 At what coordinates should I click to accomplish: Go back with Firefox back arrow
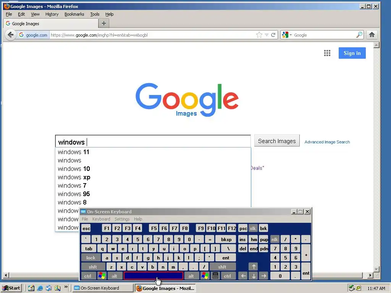(10, 35)
